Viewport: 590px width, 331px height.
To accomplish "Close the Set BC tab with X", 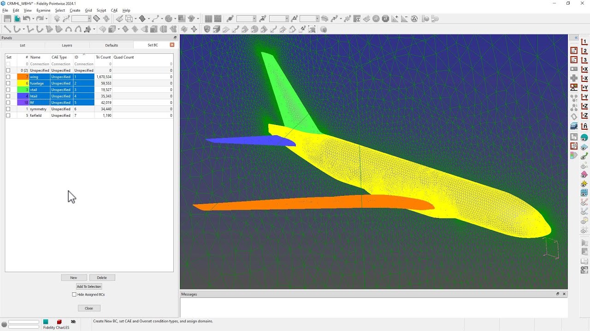I will 172,45.
